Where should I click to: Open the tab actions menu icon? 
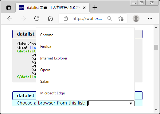[x=9, y=8]
